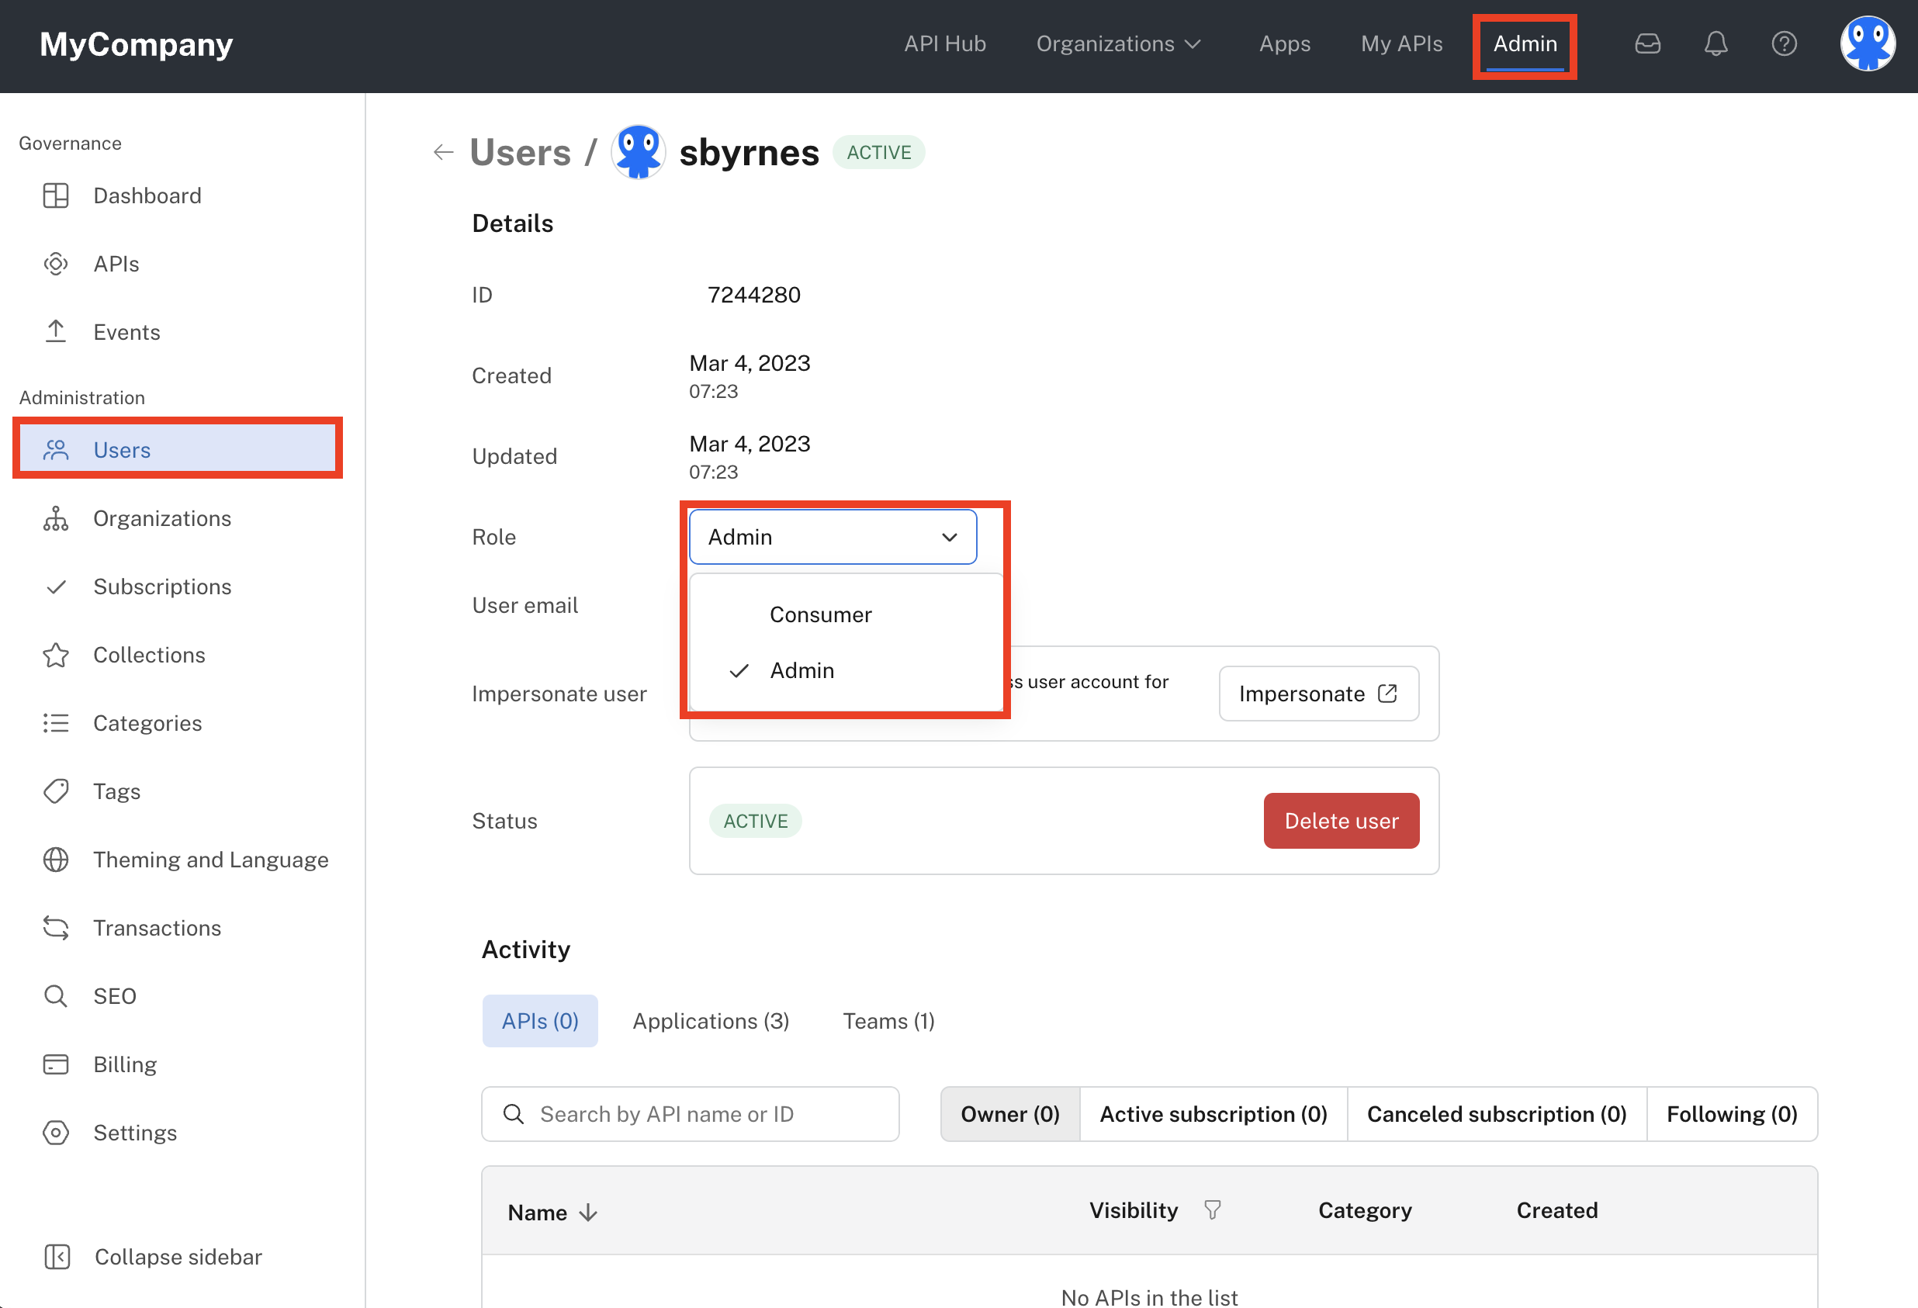Screen dimensions: 1918x1308
Task: Click the APIs icon in sidebar
Action: pyautogui.click(x=55, y=262)
